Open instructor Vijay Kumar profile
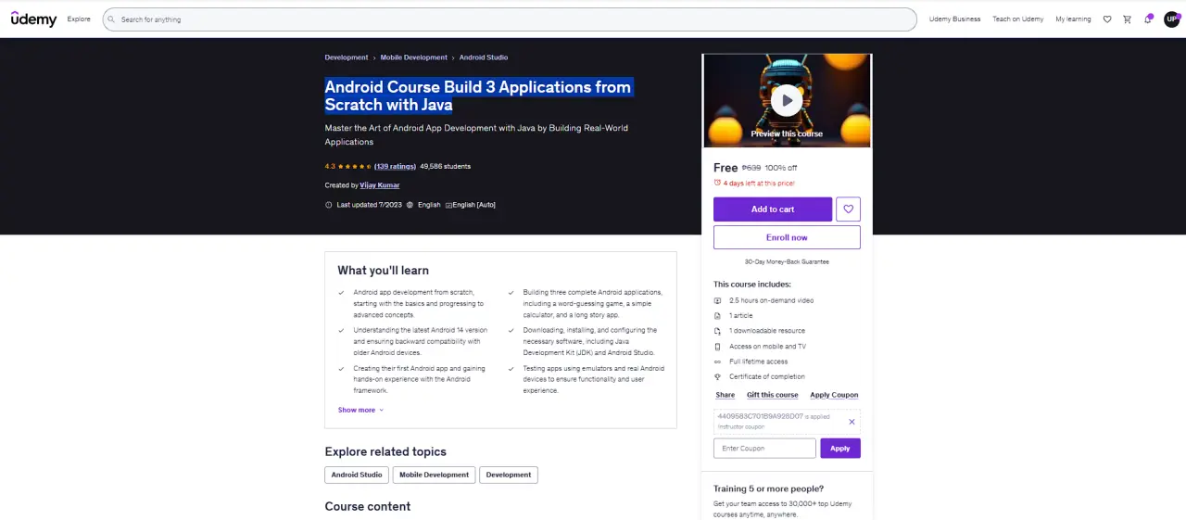 tap(380, 185)
